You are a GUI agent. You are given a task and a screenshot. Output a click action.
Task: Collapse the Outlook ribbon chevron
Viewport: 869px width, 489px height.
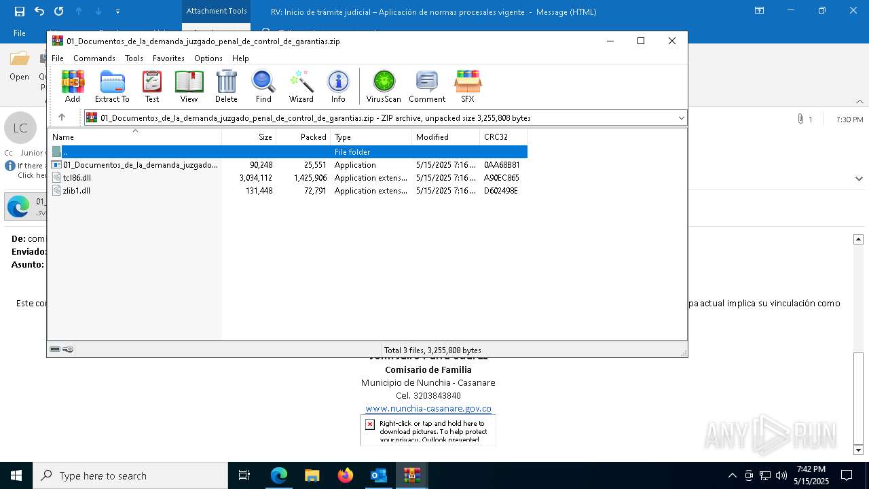click(x=859, y=102)
